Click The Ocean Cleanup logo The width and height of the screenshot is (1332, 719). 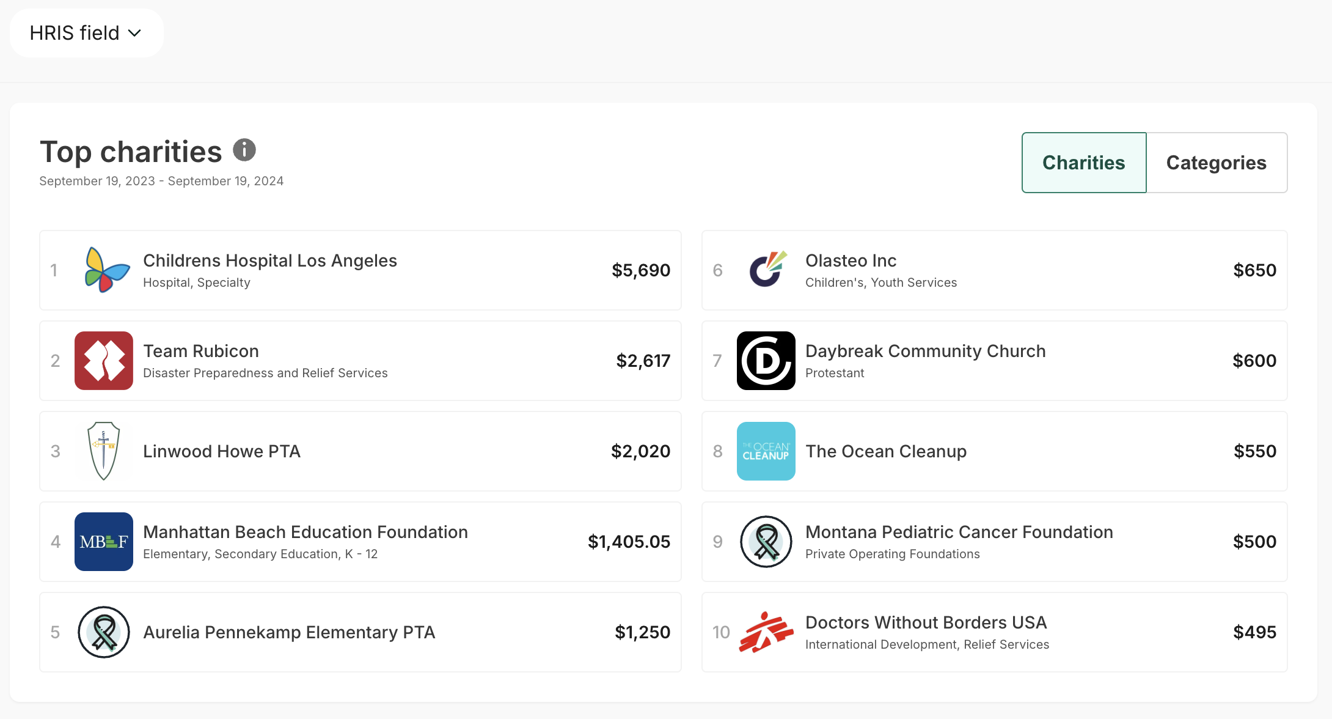click(x=766, y=451)
